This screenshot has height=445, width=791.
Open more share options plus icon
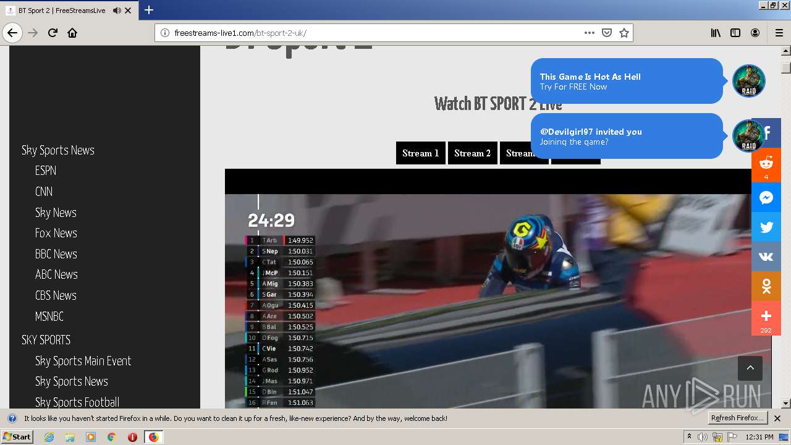click(766, 318)
